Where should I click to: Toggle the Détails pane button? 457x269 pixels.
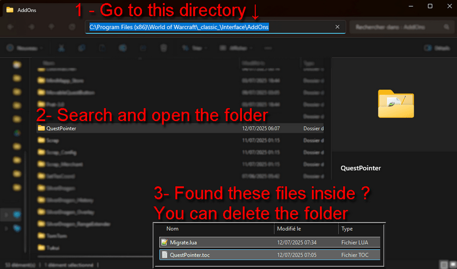click(x=437, y=48)
